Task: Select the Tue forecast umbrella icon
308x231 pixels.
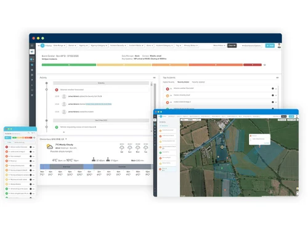Action: [x=145, y=148]
